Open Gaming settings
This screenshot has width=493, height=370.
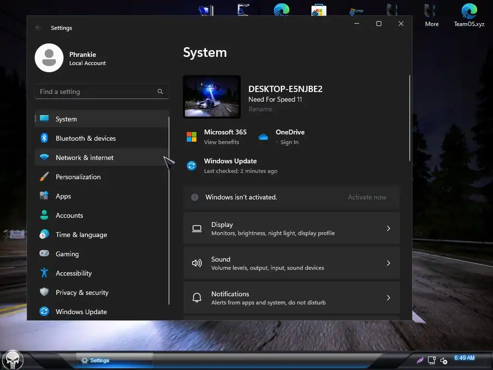[102, 253]
